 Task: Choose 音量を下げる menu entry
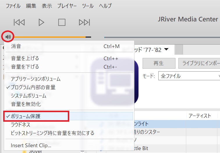pyautogui.click(x=69, y=67)
